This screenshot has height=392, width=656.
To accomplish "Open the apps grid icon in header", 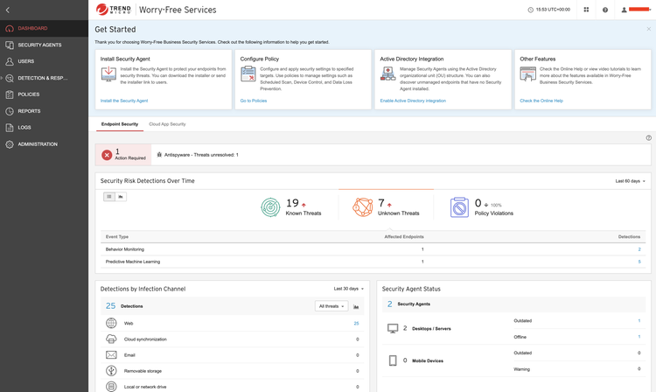I will coord(586,10).
